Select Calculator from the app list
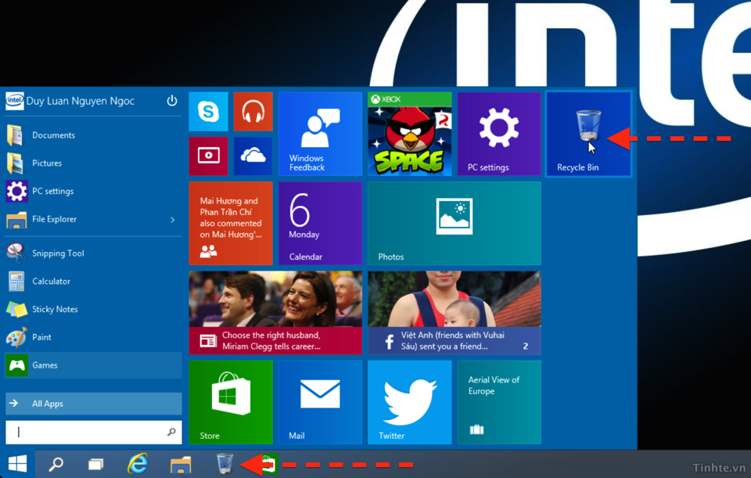 [x=51, y=282]
